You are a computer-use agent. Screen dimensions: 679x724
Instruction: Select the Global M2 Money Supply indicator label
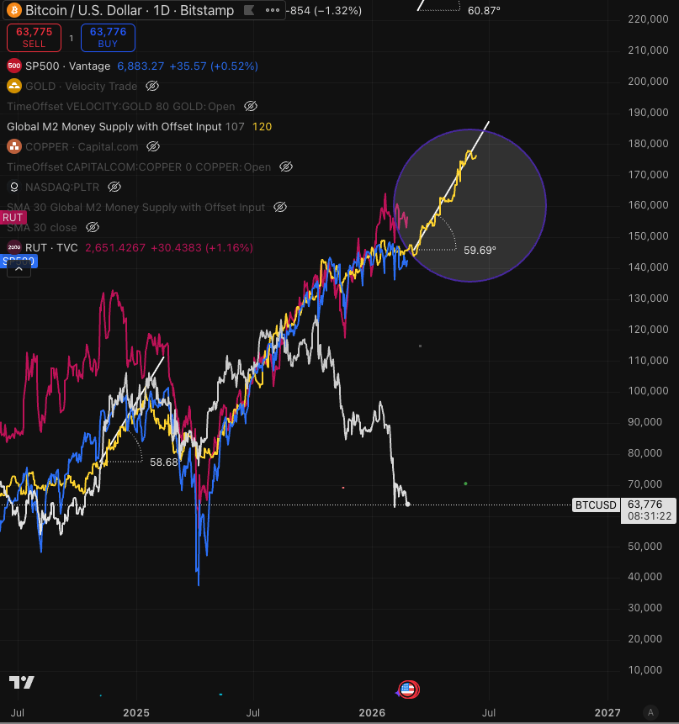(x=114, y=126)
